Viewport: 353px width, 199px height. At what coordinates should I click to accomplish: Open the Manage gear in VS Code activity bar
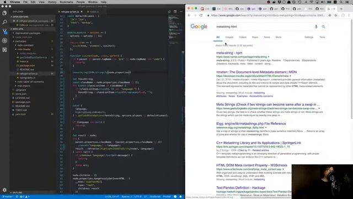4,190
